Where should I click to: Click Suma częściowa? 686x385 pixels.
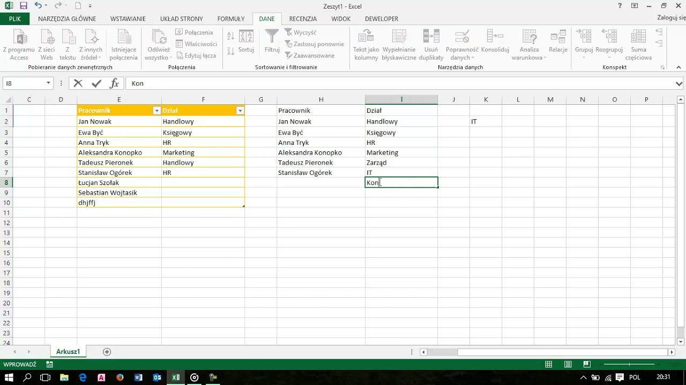point(638,44)
